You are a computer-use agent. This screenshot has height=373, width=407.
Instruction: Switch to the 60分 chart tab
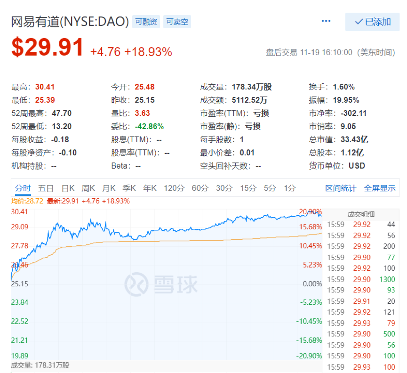point(200,188)
